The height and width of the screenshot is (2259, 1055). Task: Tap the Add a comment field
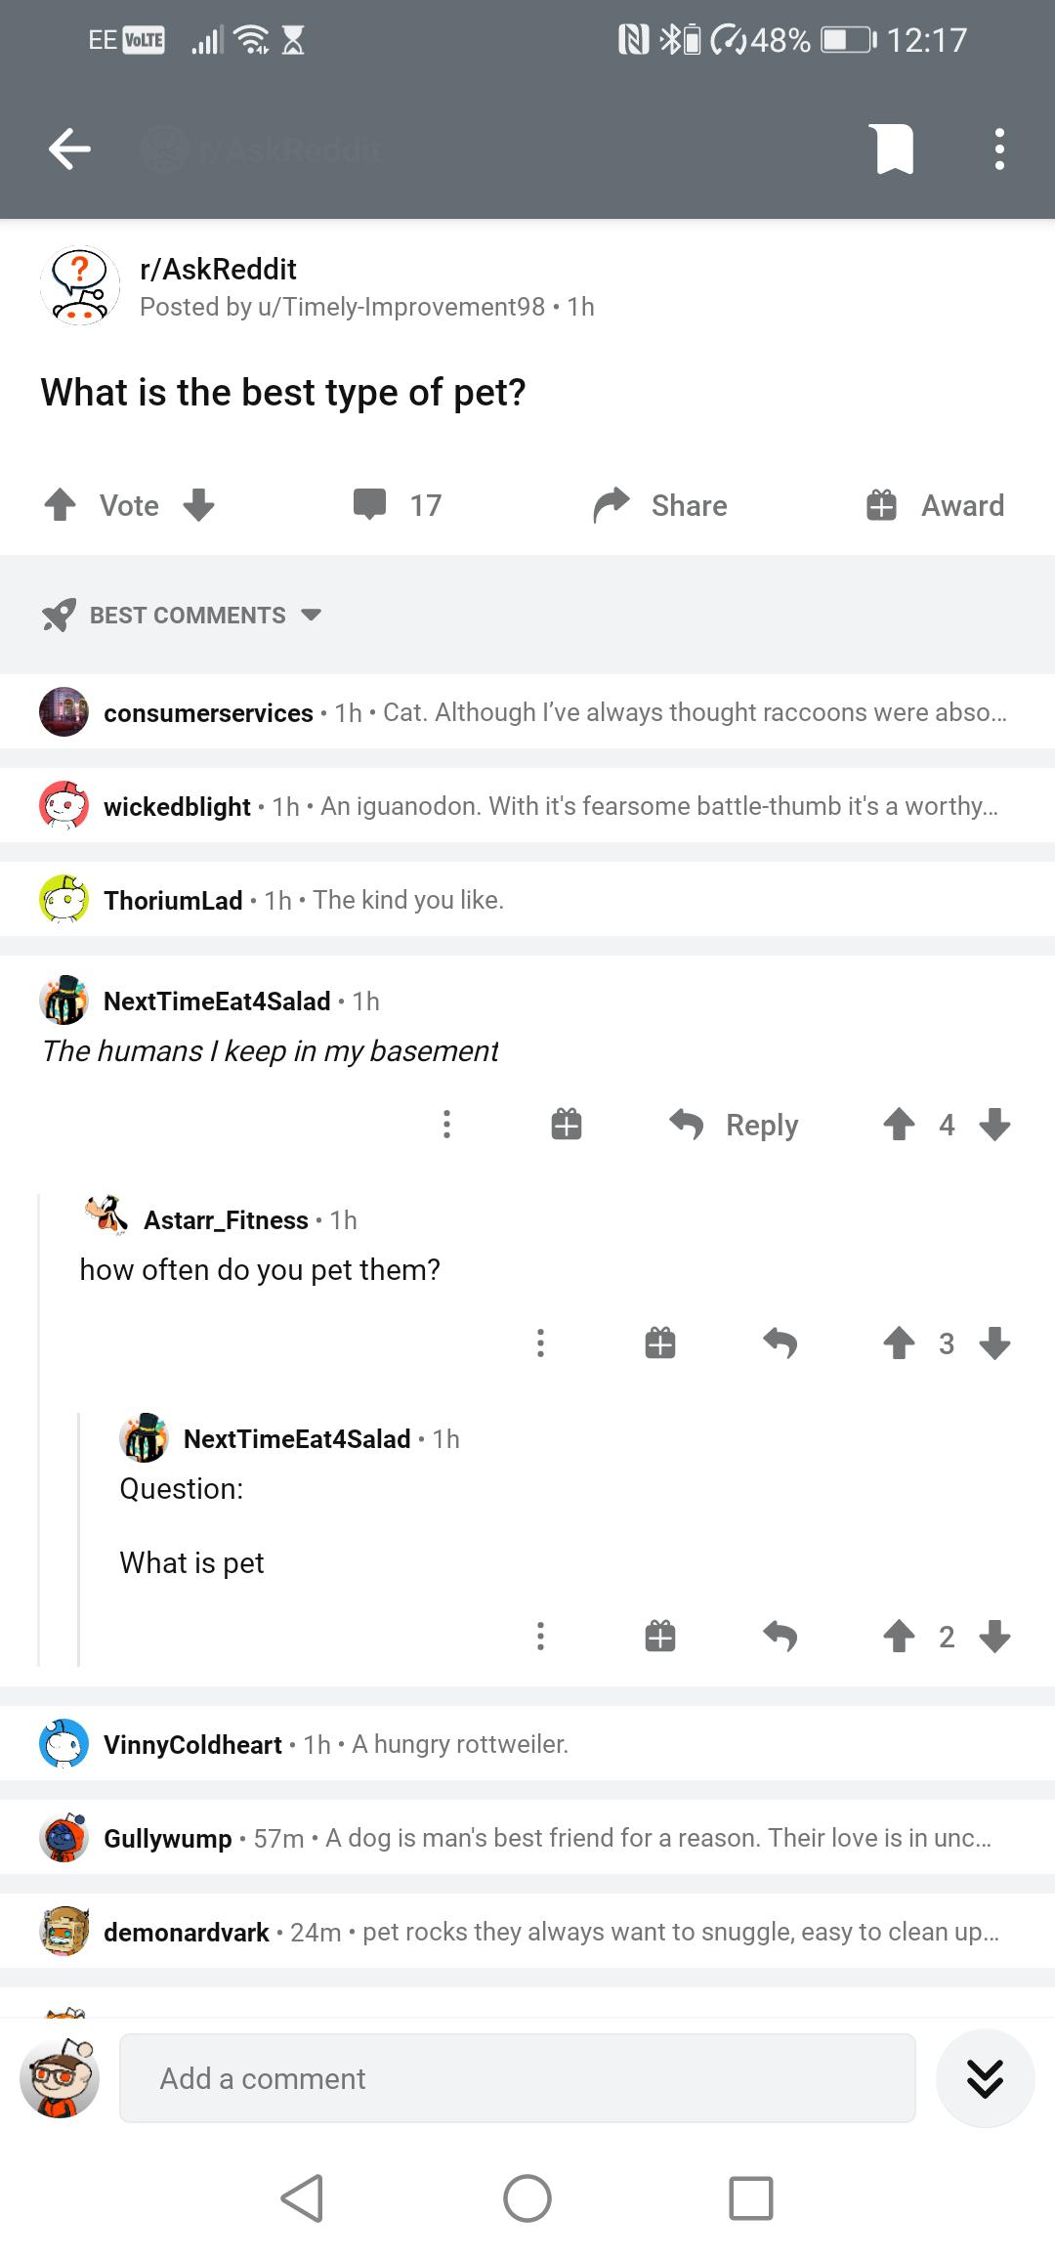tap(518, 2077)
